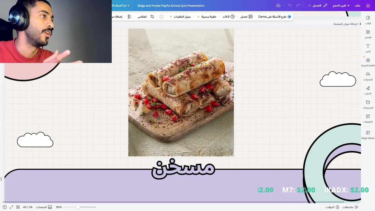The image size is (375, 211).
Task: Open the Brand (العلامة التجارية) panel
Action: (x=368, y=62)
